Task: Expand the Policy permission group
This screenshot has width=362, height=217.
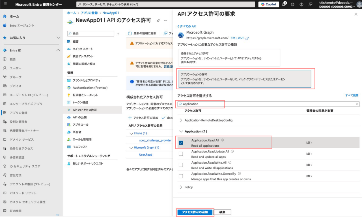Action: (x=181, y=187)
